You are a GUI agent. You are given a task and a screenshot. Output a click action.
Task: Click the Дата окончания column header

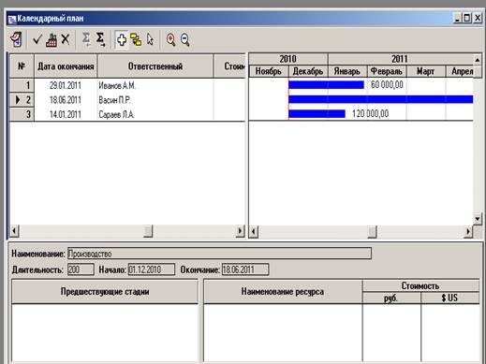[x=66, y=66]
